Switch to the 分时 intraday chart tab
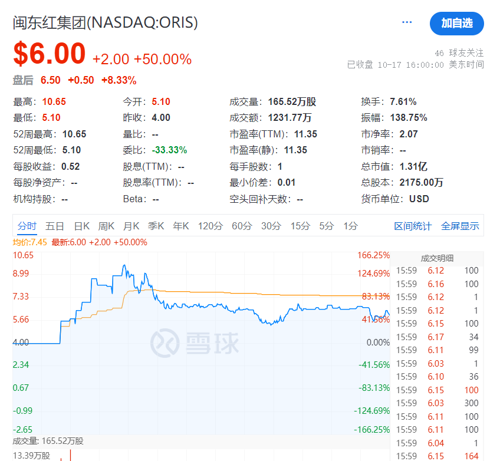The width and height of the screenshot is (500, 461). tap(26, 226)
